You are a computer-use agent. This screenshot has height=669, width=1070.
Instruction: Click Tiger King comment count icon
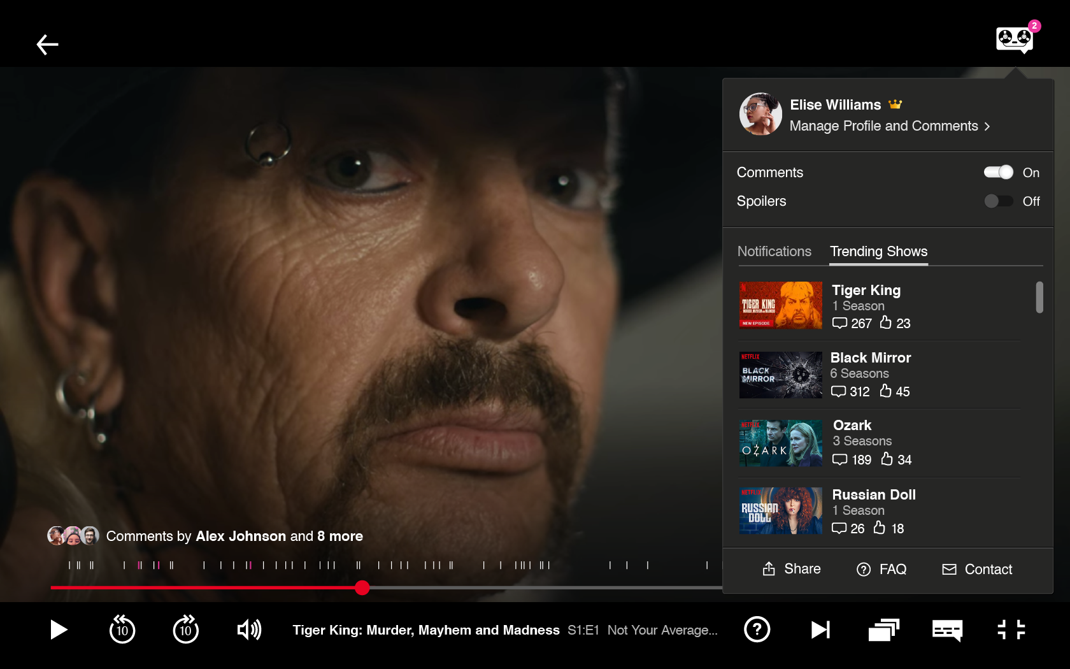click(839, 323)
